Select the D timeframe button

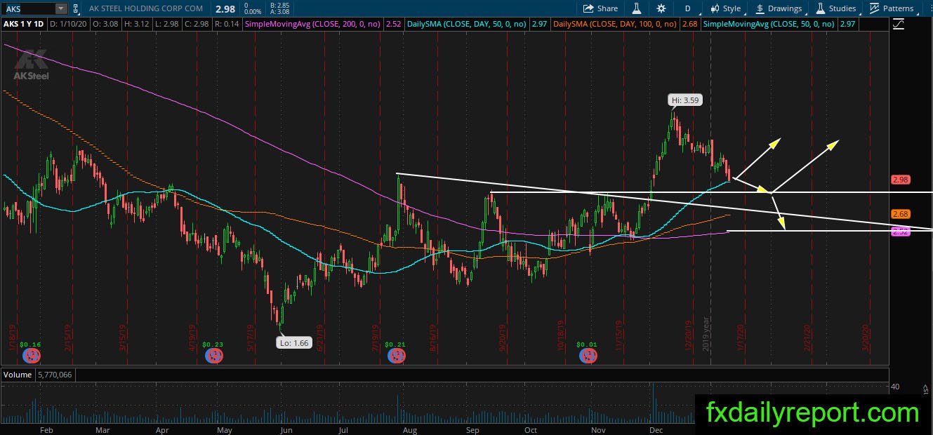pos(688,8)
